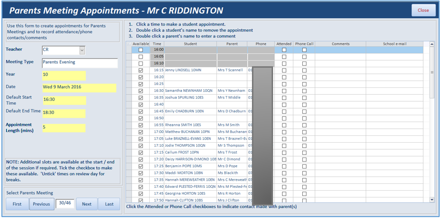
Task: Click the Parent column header
Action: click(x=232, y=44)
